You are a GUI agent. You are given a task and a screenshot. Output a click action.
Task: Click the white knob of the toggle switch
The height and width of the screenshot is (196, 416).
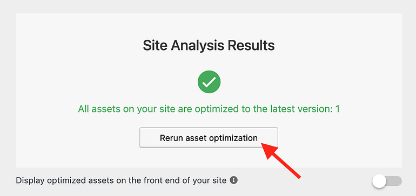(x=379, y=181)
